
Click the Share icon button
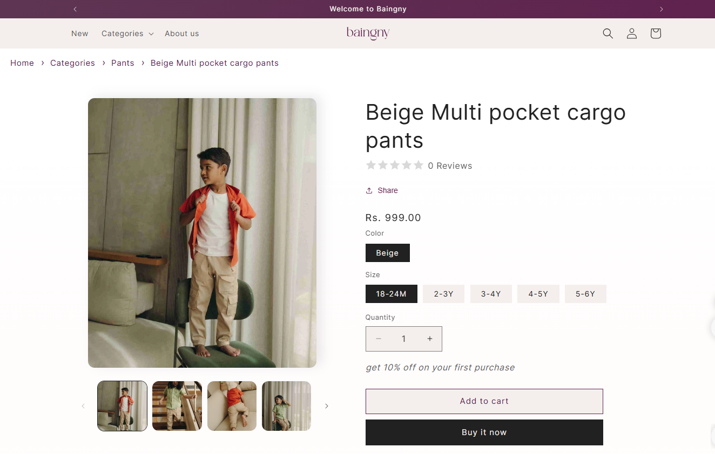coord(382,190)
